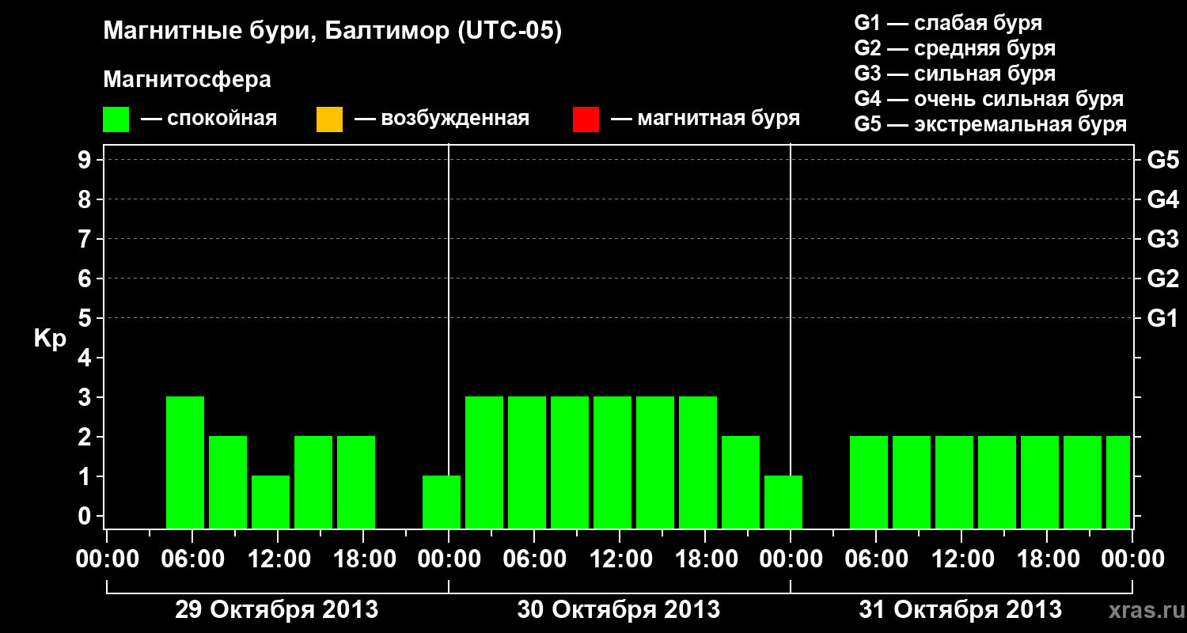Click the bar above 12:00 on 30 October
1187x633 pixels.
[612, 462]
